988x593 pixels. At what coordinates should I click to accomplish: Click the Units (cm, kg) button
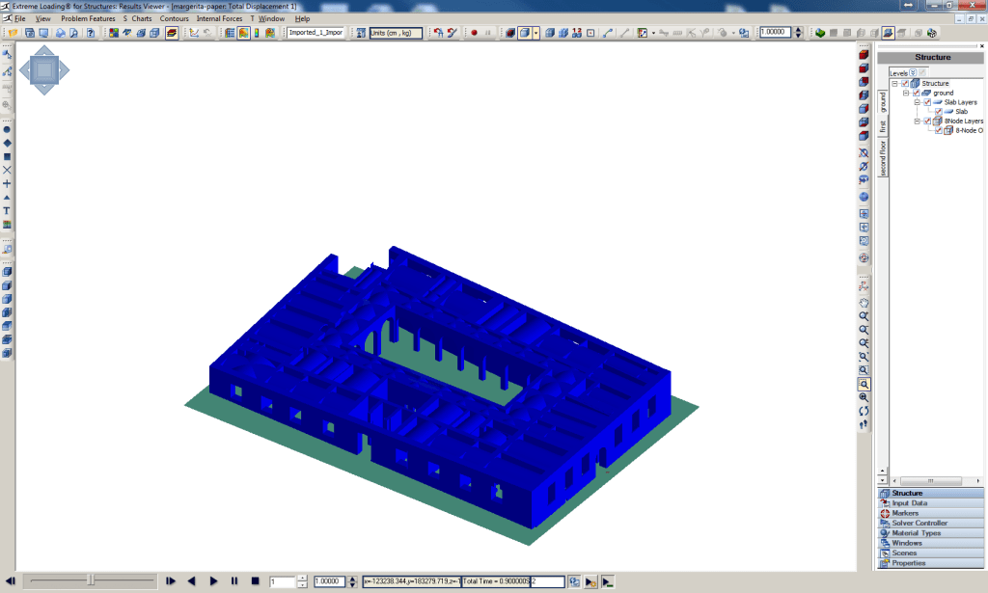tap(396, 33)
